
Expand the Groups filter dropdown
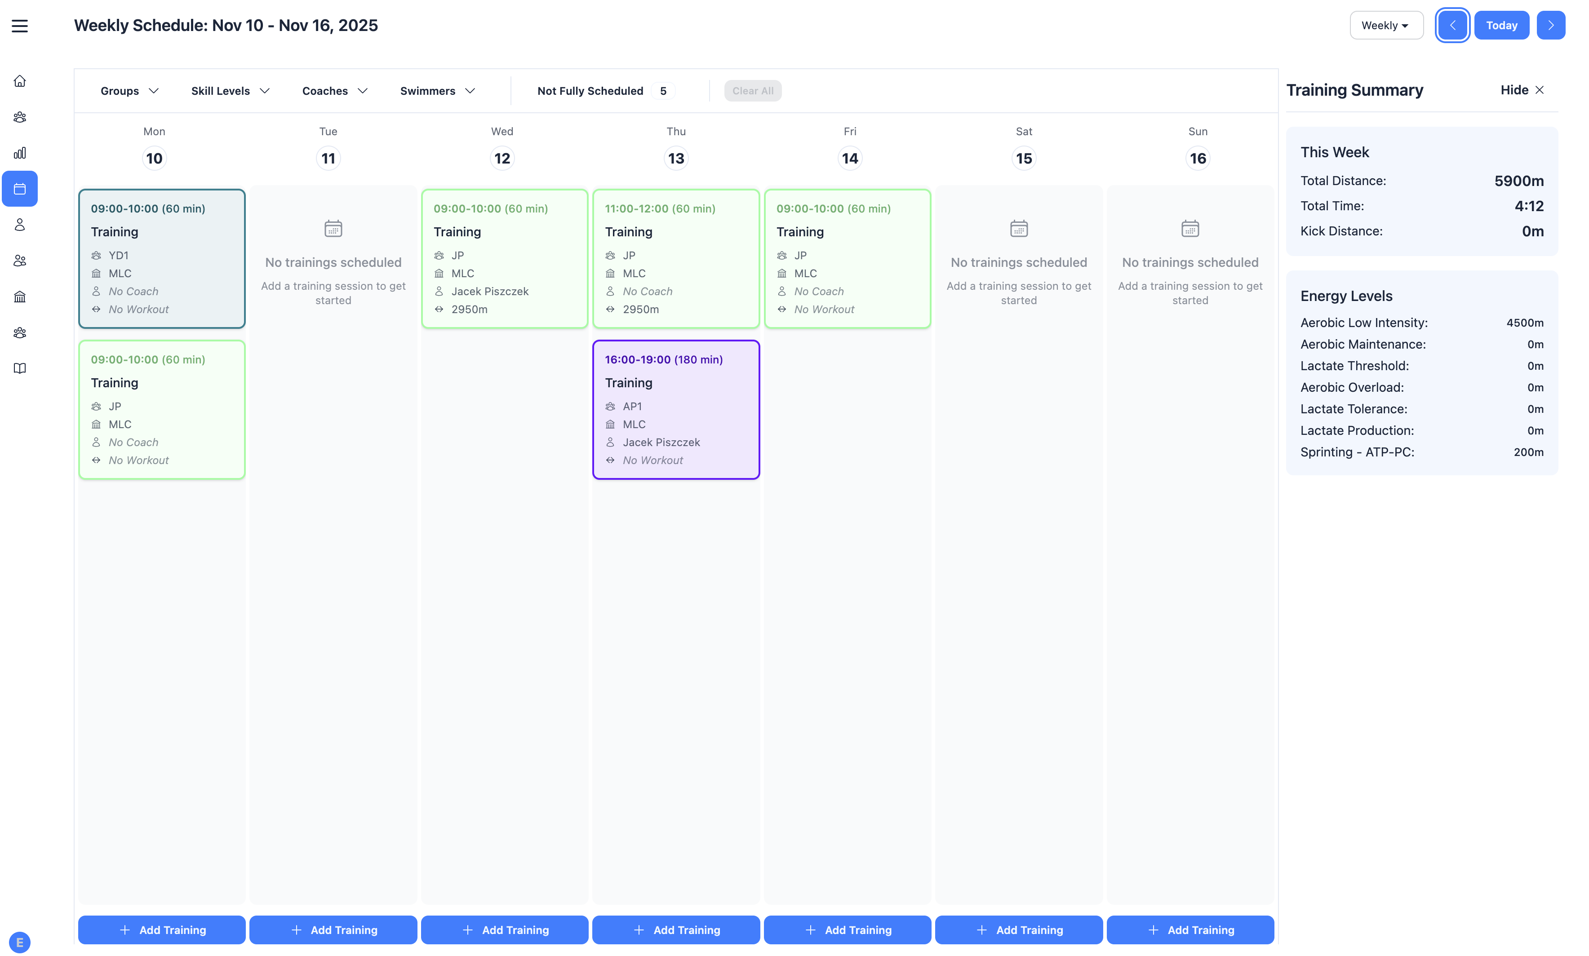tap(129, 91)
